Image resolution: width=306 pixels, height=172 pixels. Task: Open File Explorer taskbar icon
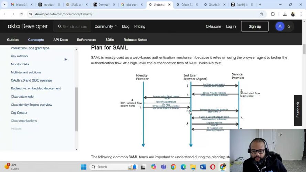click(193, 167)
